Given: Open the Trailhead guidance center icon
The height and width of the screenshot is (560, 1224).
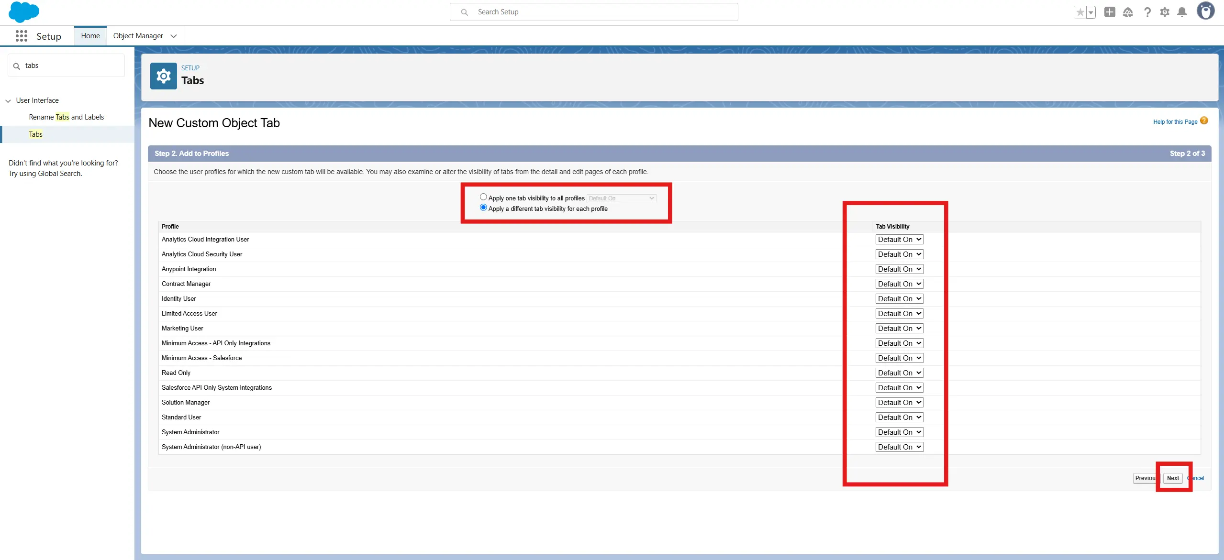Looking at the screenshot, I should [x=1128, y=12].
